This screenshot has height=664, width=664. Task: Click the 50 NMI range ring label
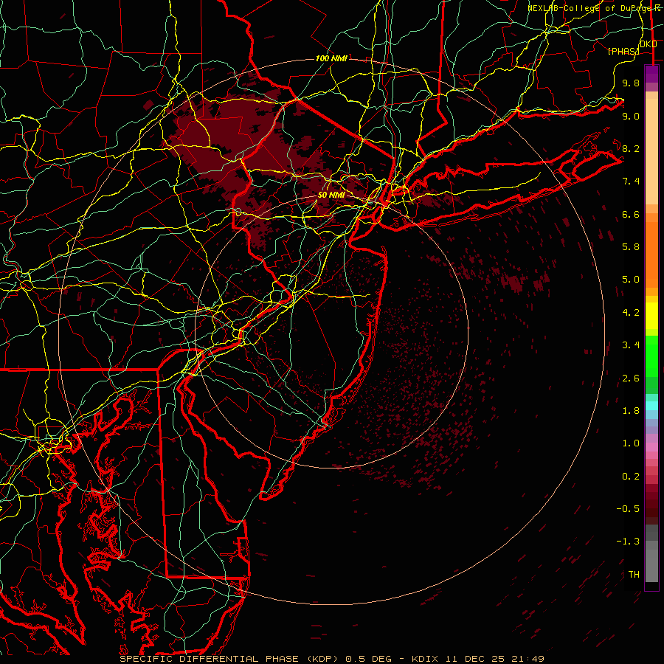point(331,195)
